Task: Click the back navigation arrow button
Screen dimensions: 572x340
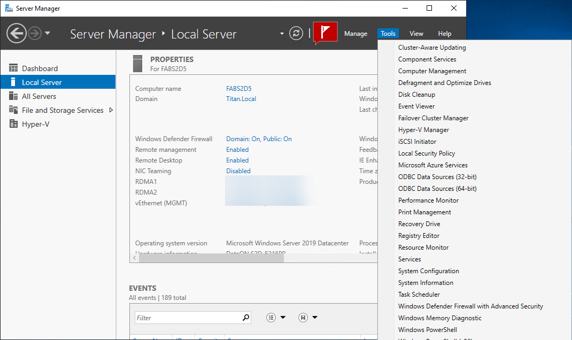Action: click(x=17, y=34)
